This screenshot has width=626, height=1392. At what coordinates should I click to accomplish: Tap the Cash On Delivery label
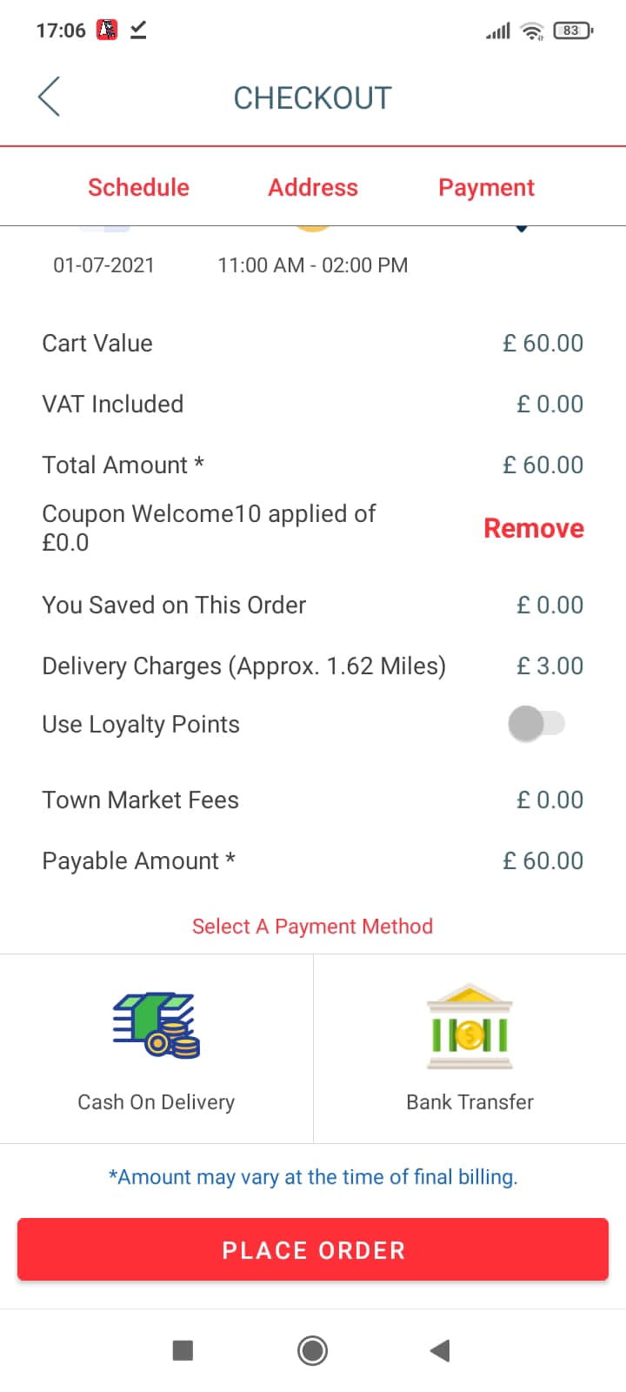[156, 1102]
